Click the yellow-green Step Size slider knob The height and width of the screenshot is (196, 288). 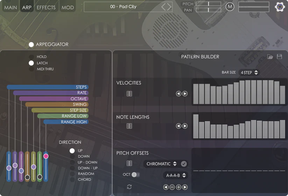34,167
